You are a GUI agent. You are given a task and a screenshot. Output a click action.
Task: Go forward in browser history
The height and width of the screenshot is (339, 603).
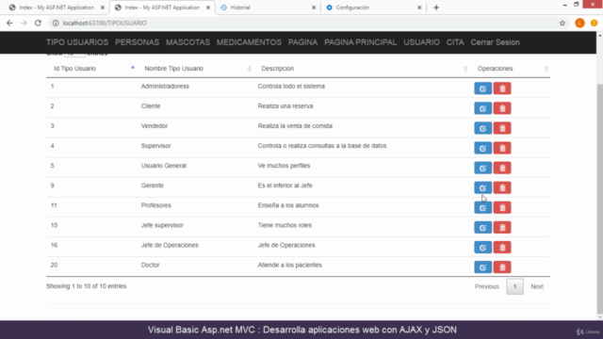click(24, 23)
